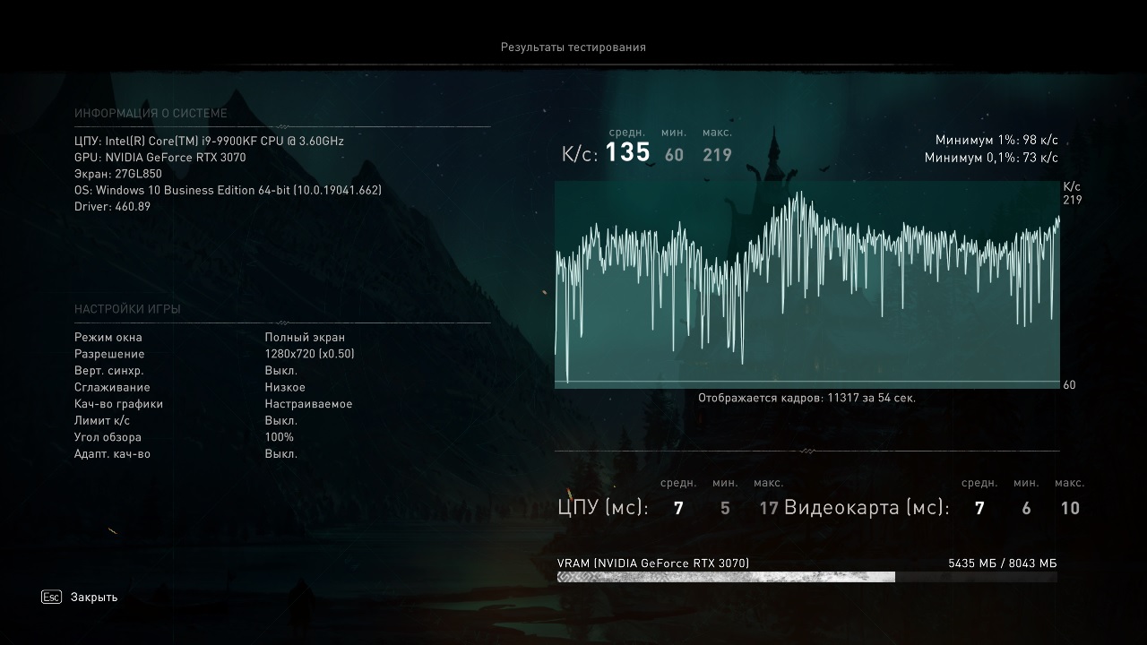Select the ЦПУ average frame time 7
This screenshot has height=645, width=1147.
pyautogui.click(x=678, y=509)
